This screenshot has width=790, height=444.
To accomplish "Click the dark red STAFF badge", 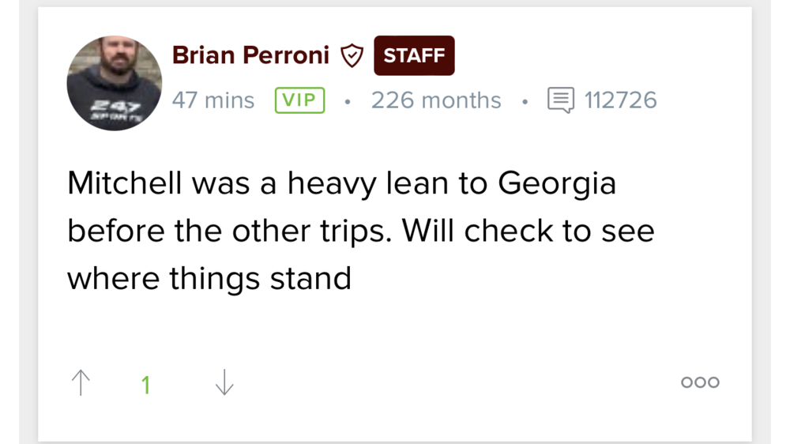I will tap(414, 56).
